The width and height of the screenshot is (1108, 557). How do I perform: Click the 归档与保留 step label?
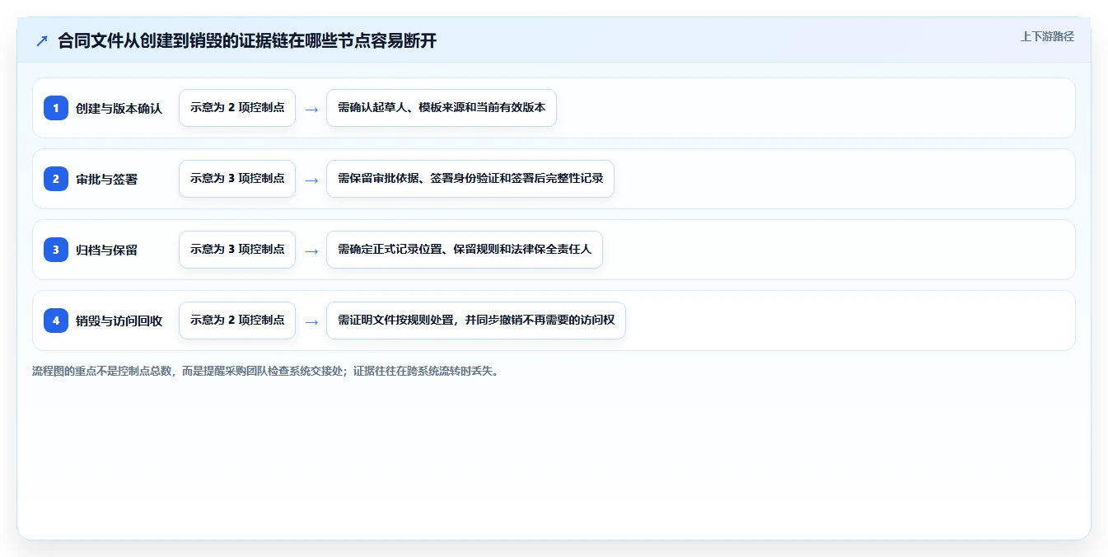tap(106, 250)
